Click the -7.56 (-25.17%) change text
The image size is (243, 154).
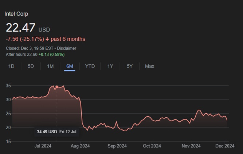25,39
